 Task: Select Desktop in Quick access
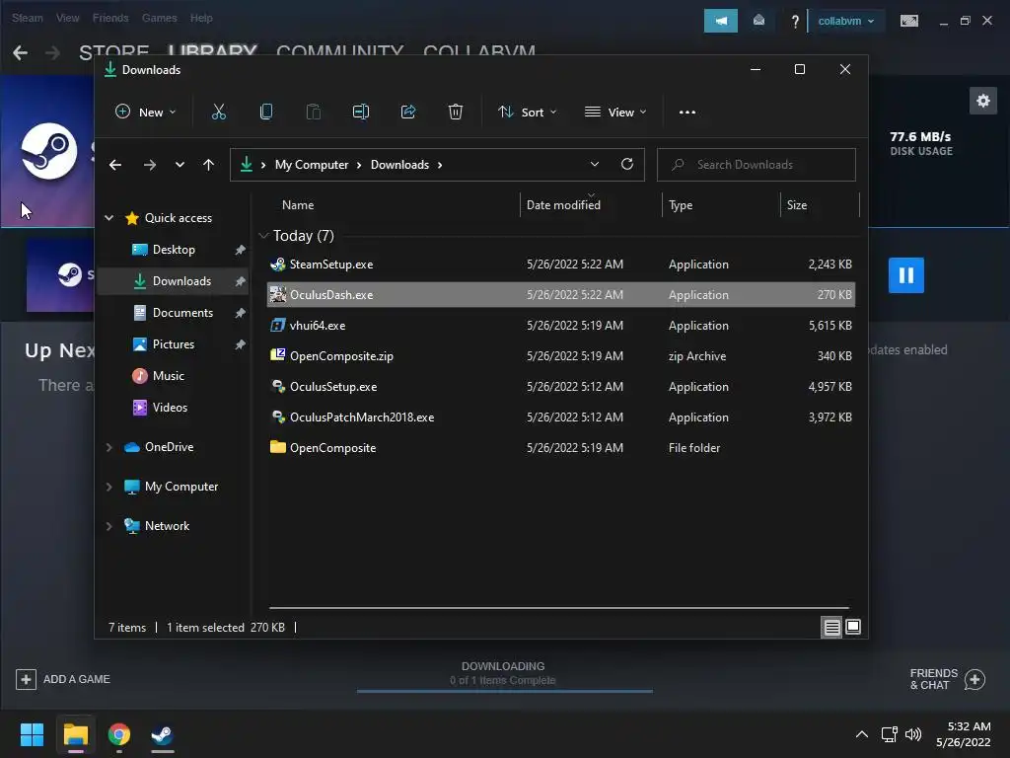tap(174, 250)
